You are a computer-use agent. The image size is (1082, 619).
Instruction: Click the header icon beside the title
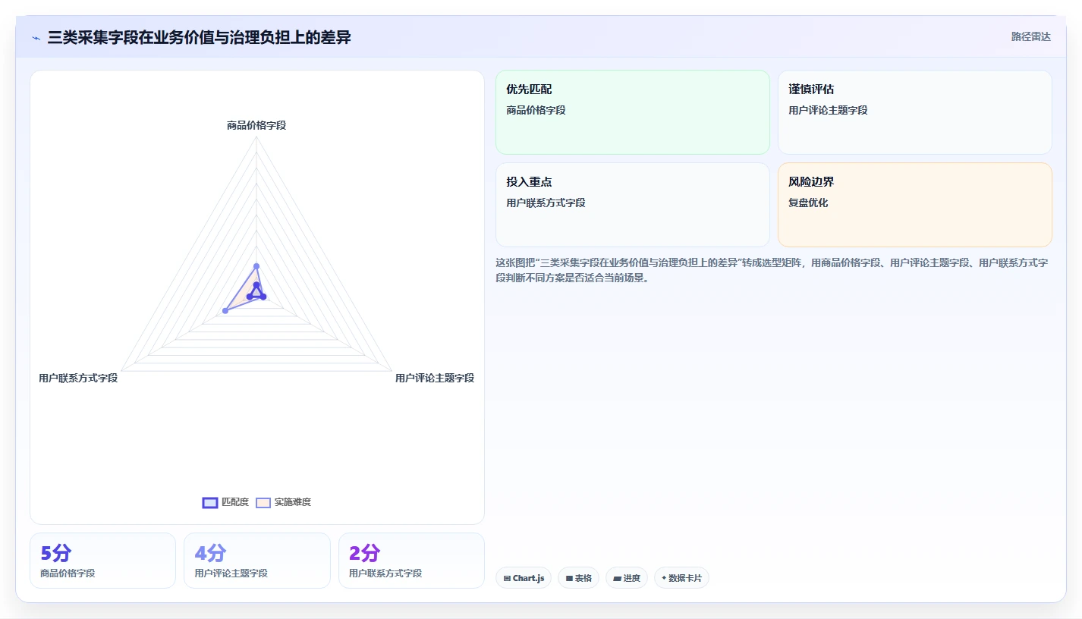36,38
